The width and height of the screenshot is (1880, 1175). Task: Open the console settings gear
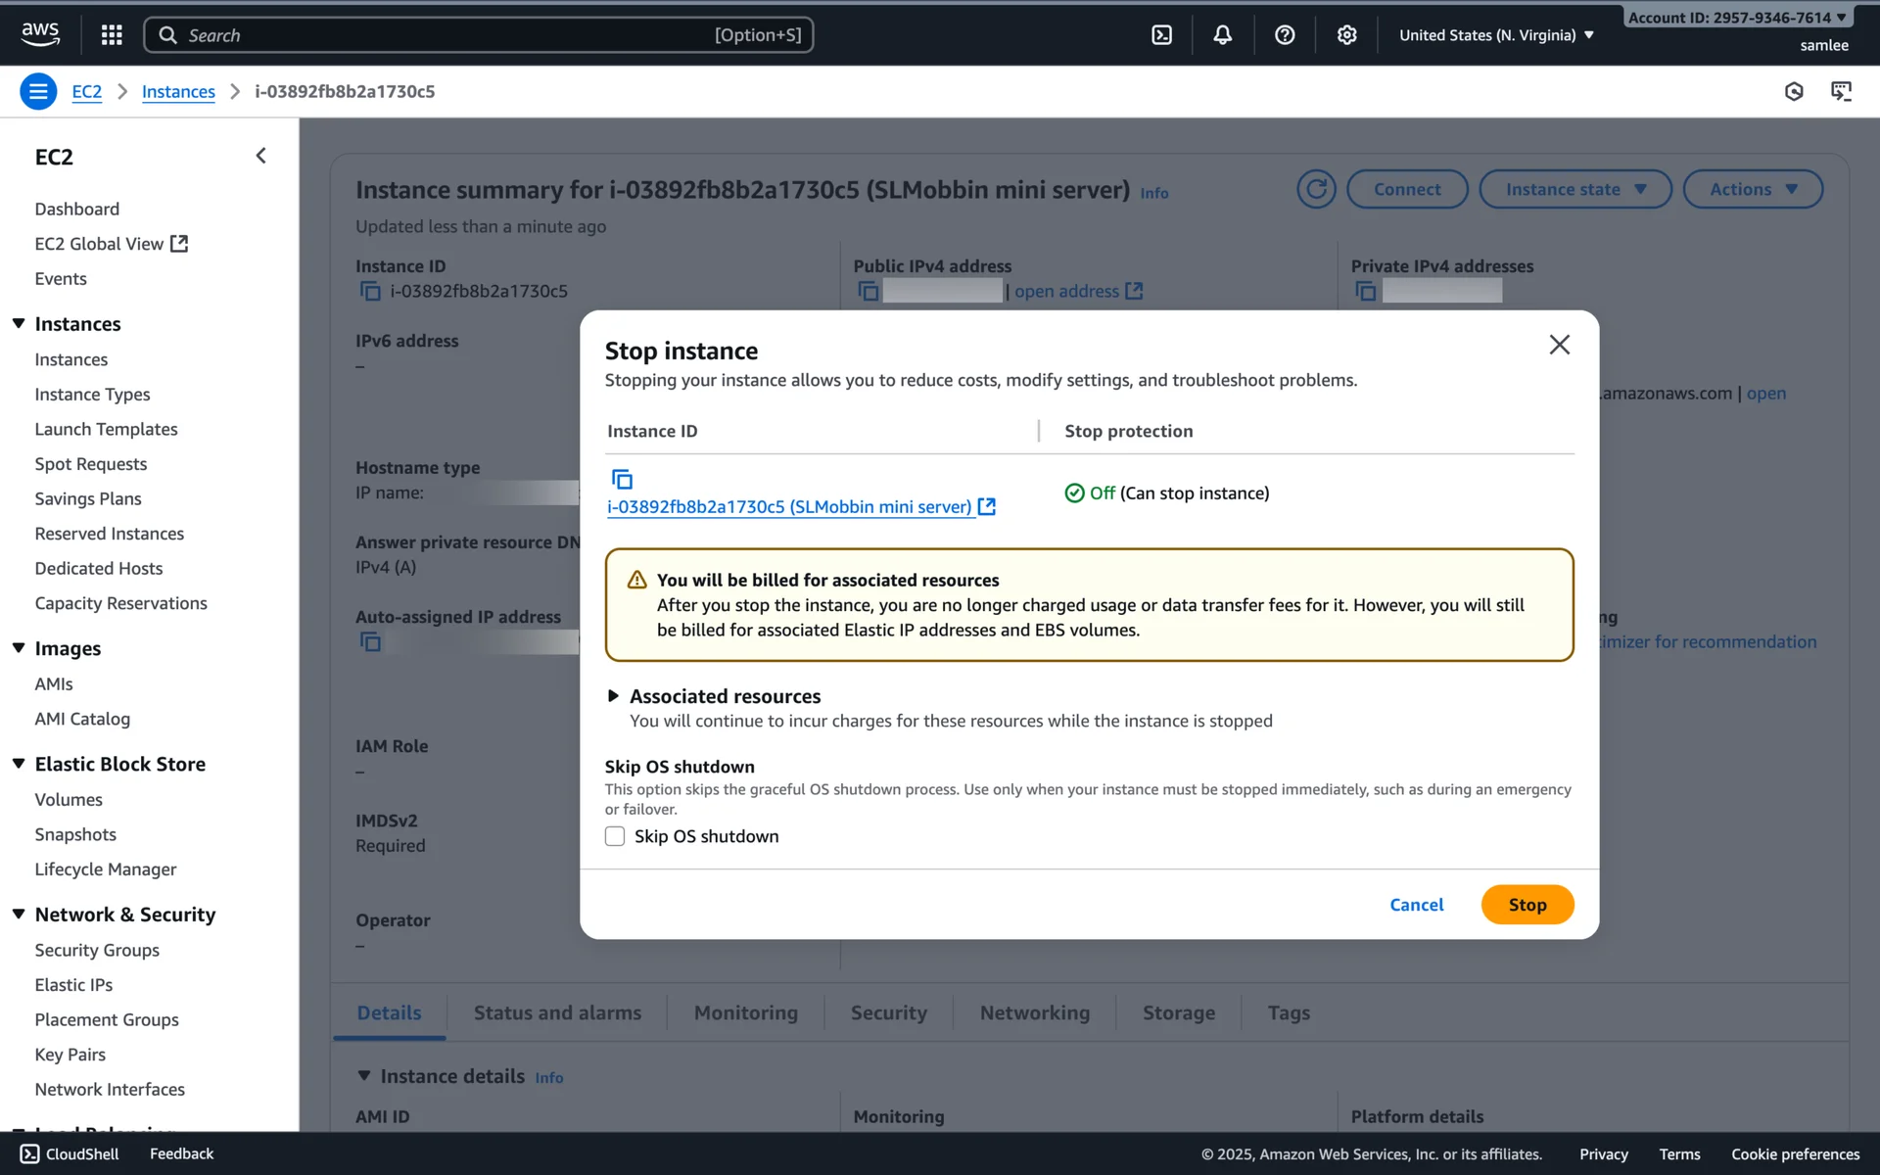(1346, 35)
